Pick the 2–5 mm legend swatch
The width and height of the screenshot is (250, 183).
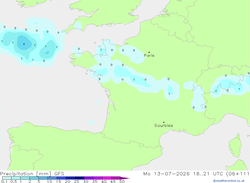pos(34,178)
